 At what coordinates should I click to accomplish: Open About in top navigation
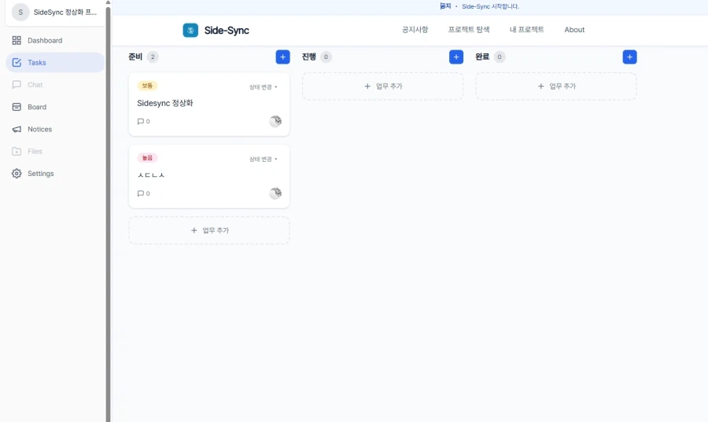tap(574, 30)
